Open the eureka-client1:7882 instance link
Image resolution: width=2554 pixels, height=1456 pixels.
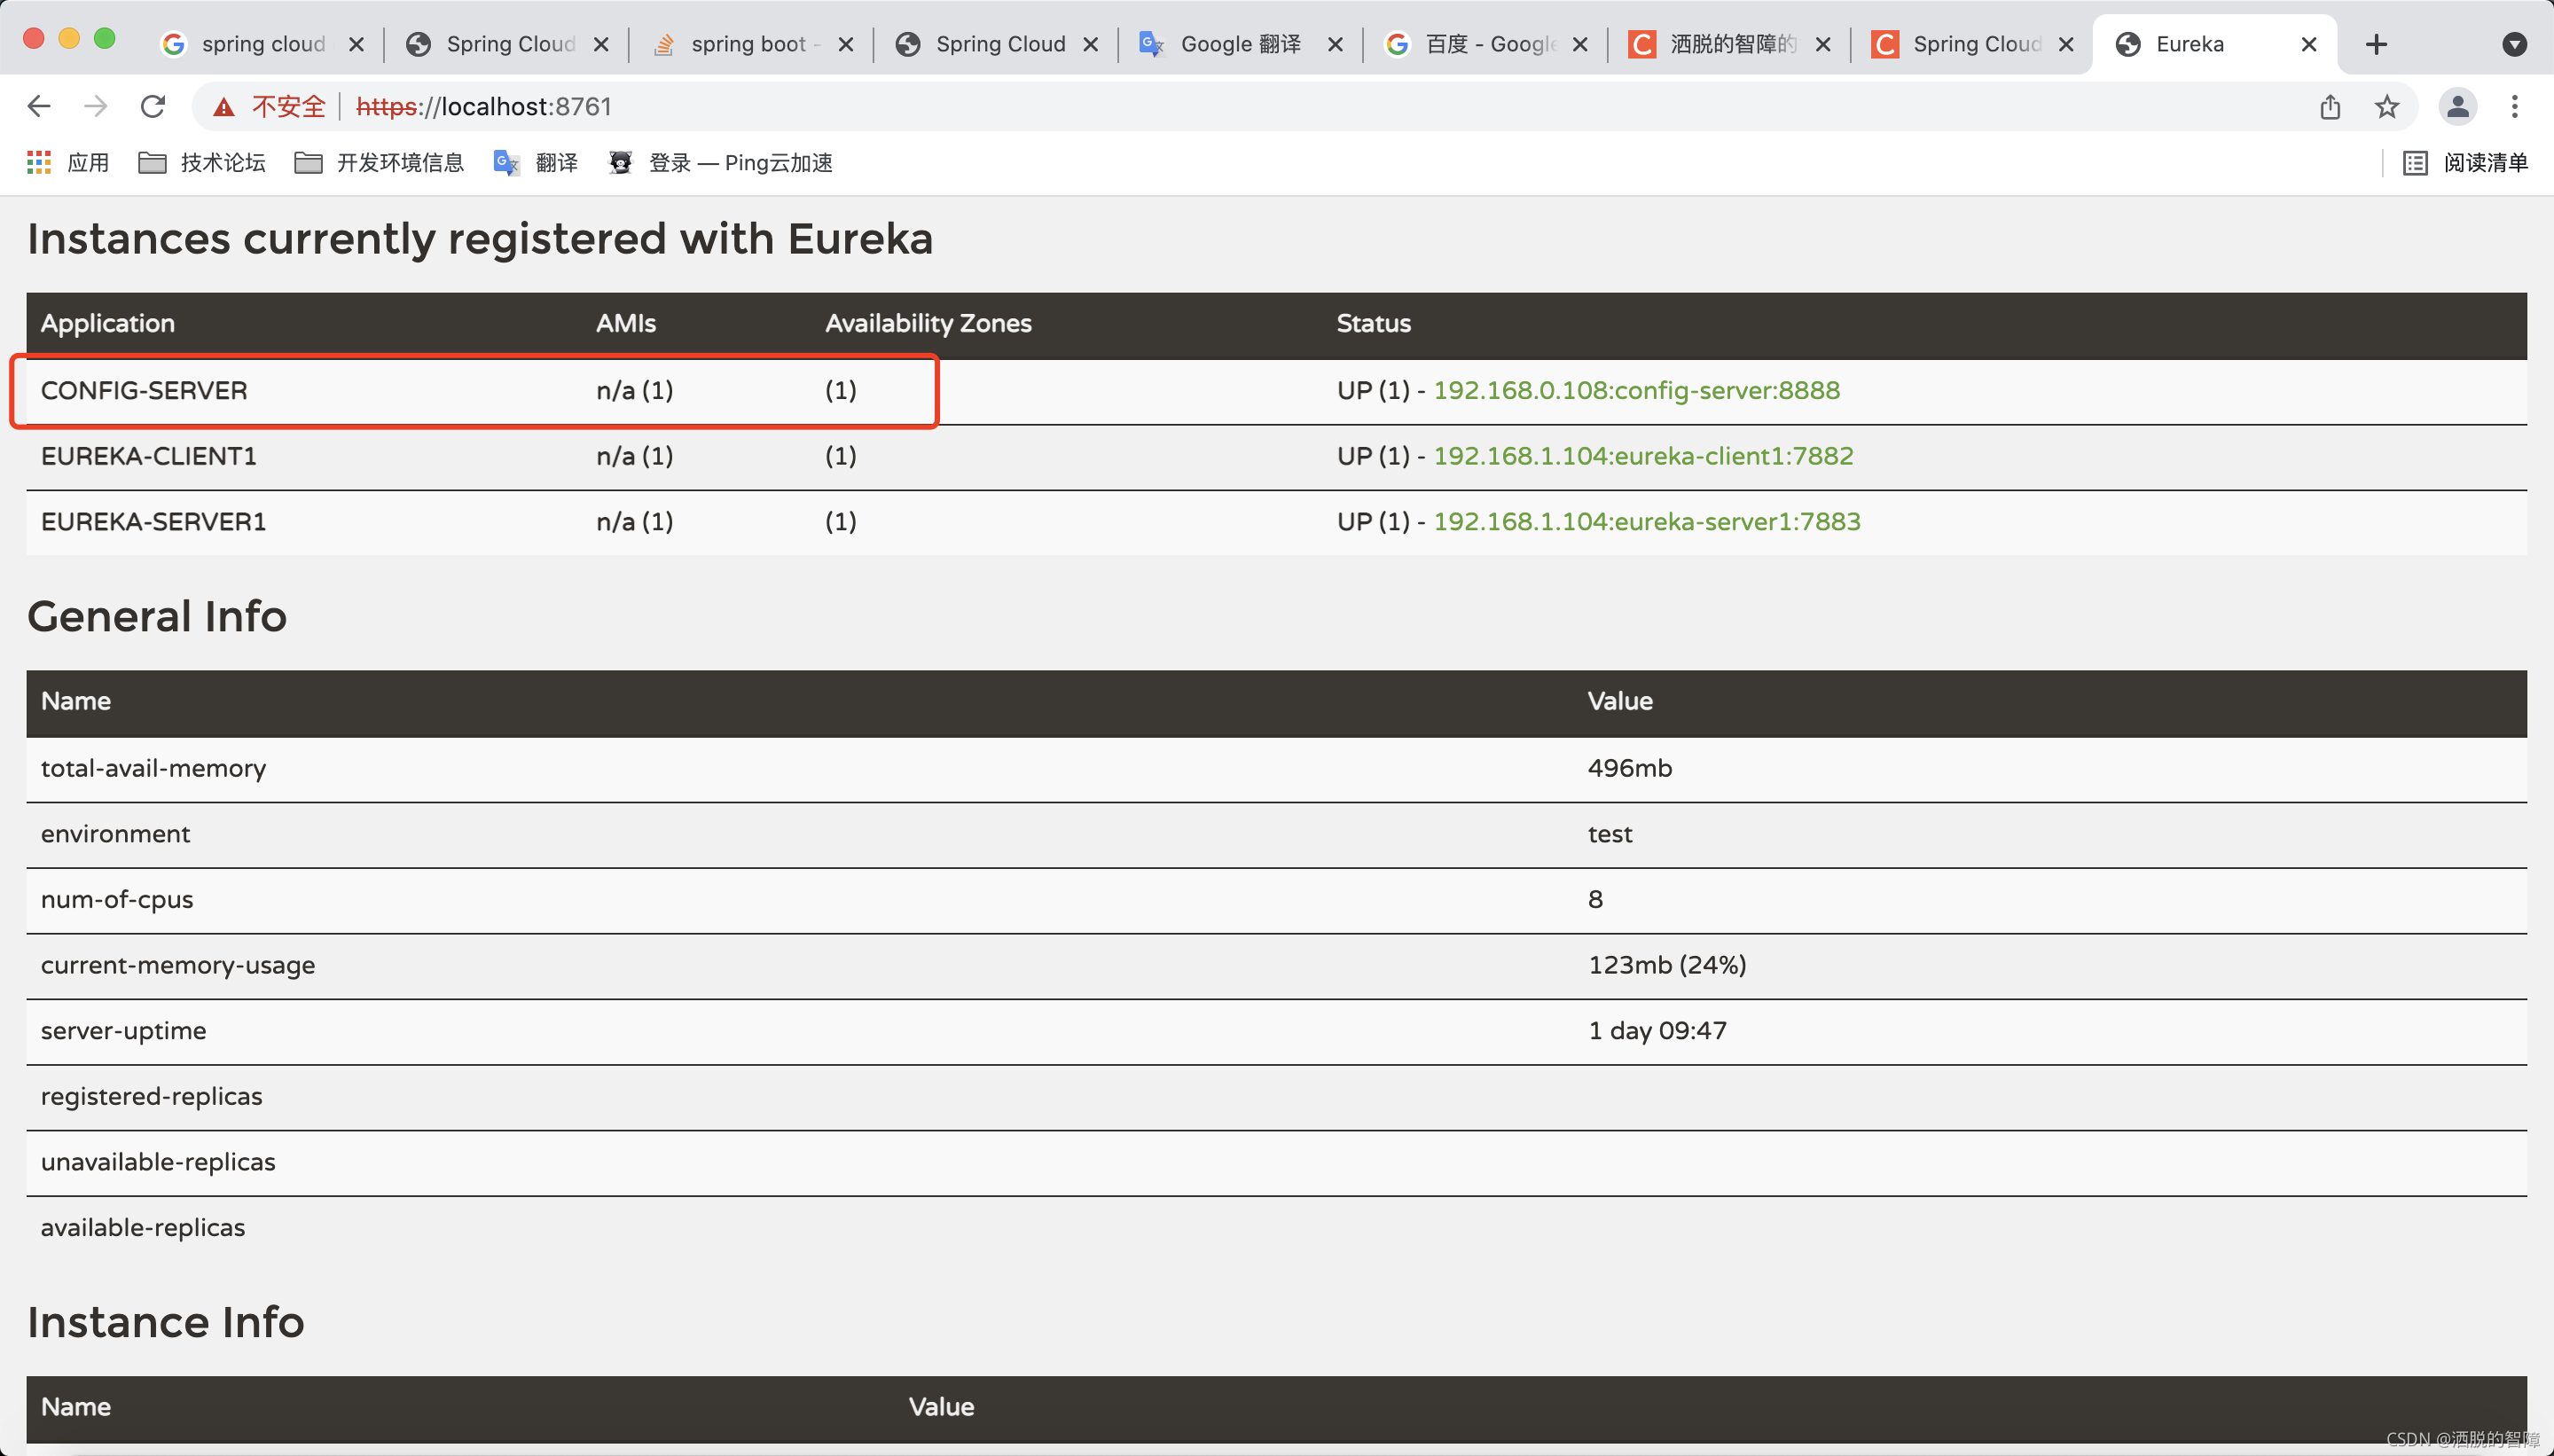pyautogui.click(x=1643, y=456)
